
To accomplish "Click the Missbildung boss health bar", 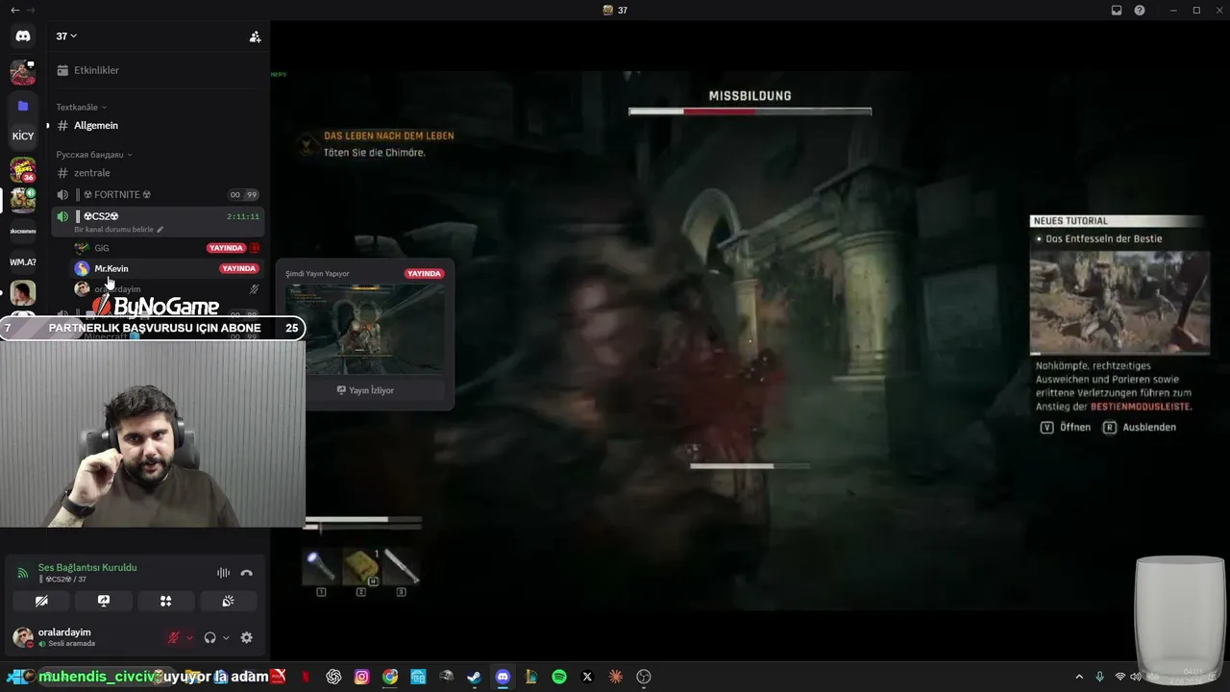I will click(750, 111).
